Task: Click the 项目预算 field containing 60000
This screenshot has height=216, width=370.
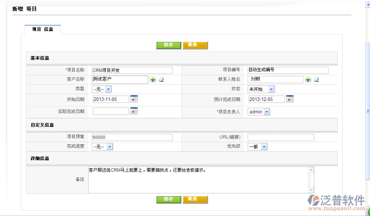Action: coord(132,137)
